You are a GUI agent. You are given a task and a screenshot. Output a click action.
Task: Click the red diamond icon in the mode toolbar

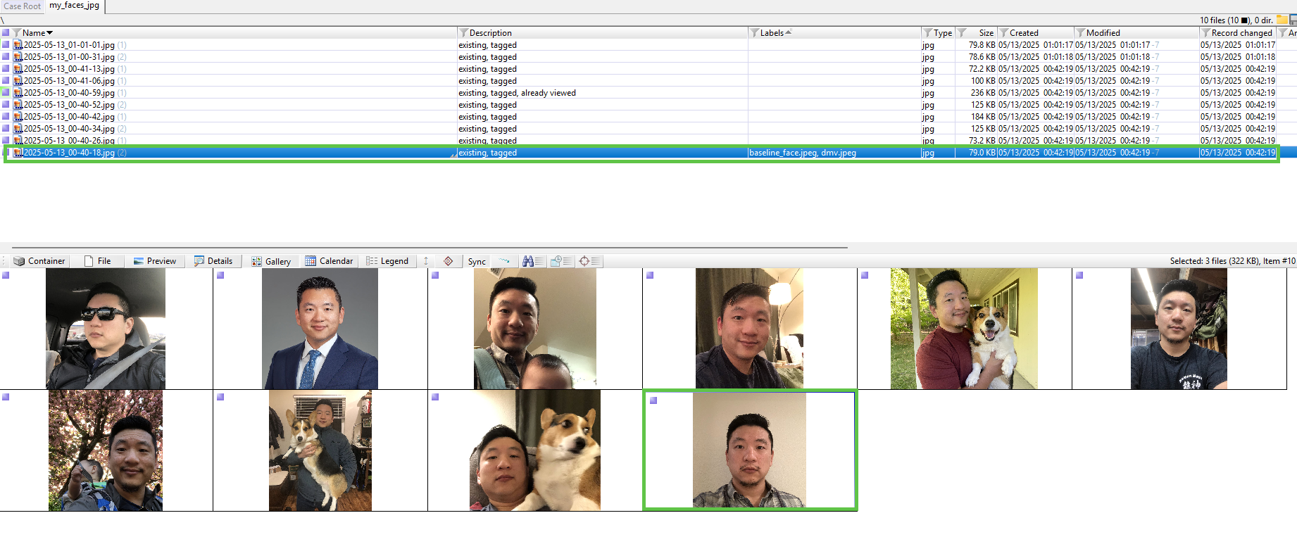pyautogui.click(x=448, y=261)
